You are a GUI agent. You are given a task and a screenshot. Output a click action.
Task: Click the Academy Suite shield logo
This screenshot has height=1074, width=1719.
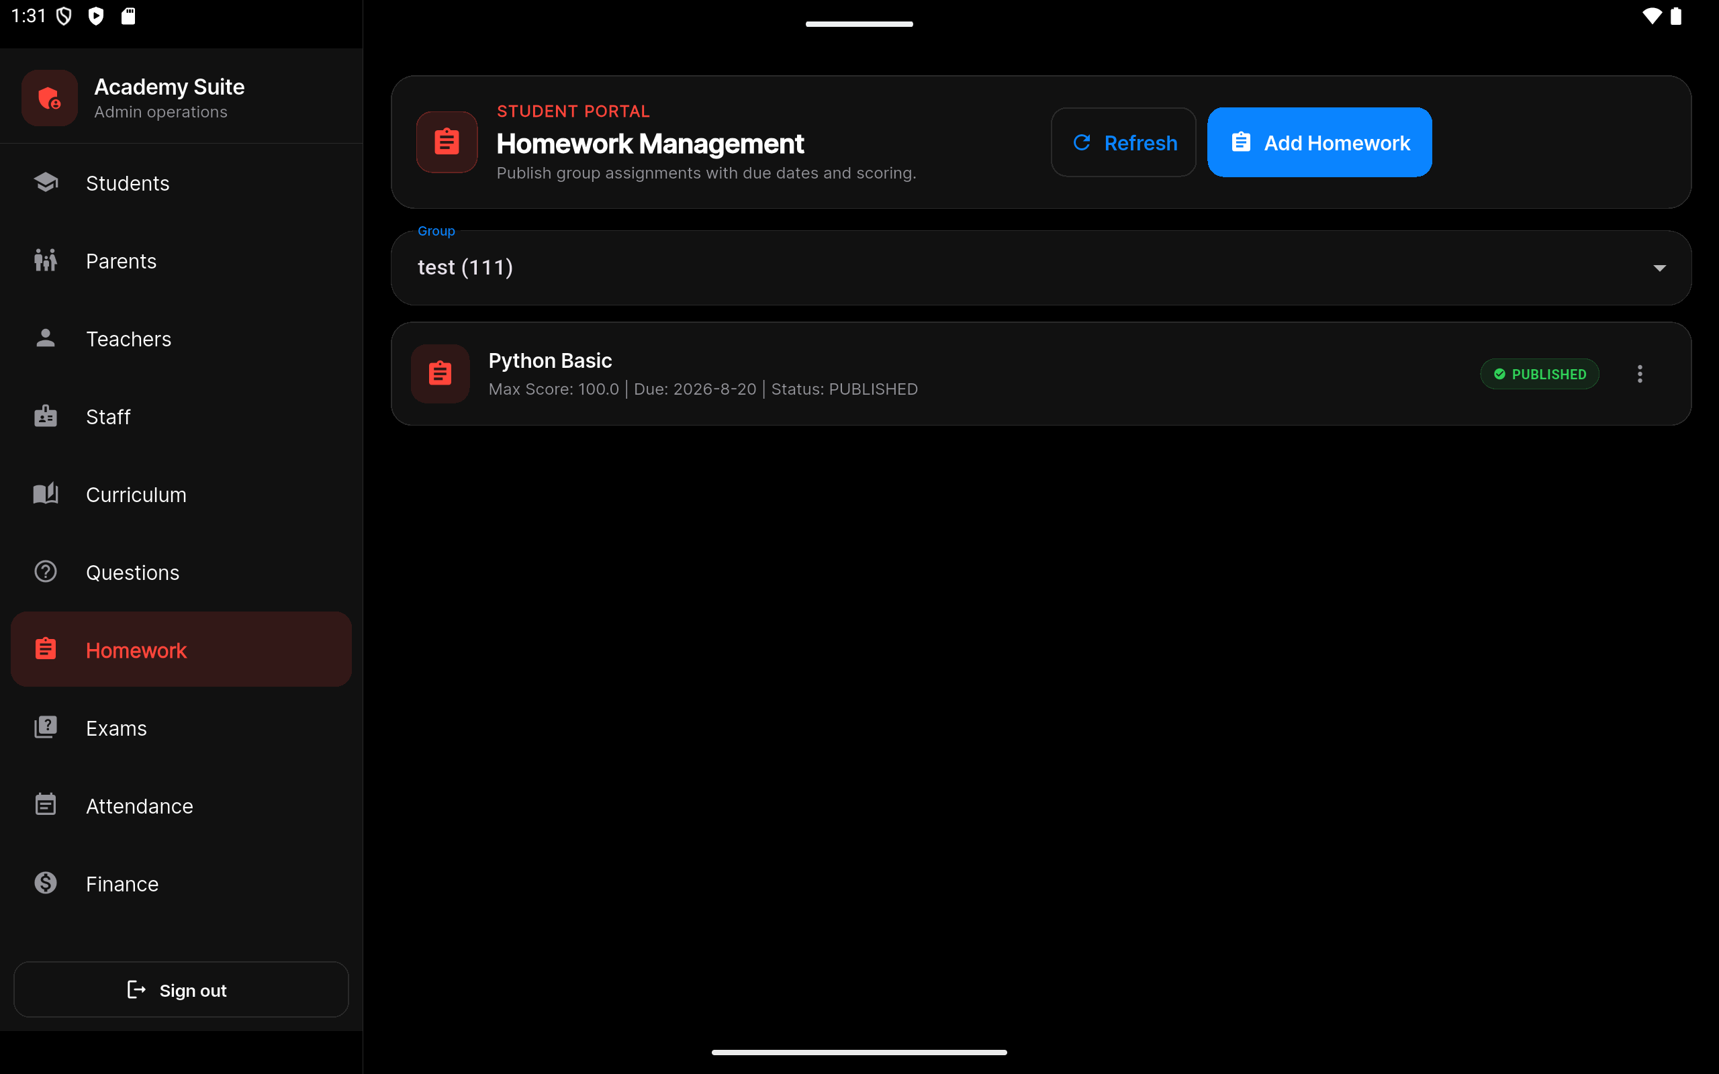click(x=49, y=98)
